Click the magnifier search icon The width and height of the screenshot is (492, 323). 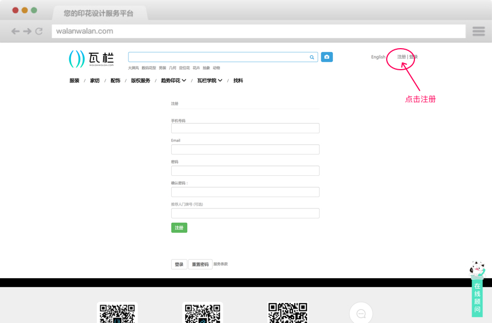point(312,57)
